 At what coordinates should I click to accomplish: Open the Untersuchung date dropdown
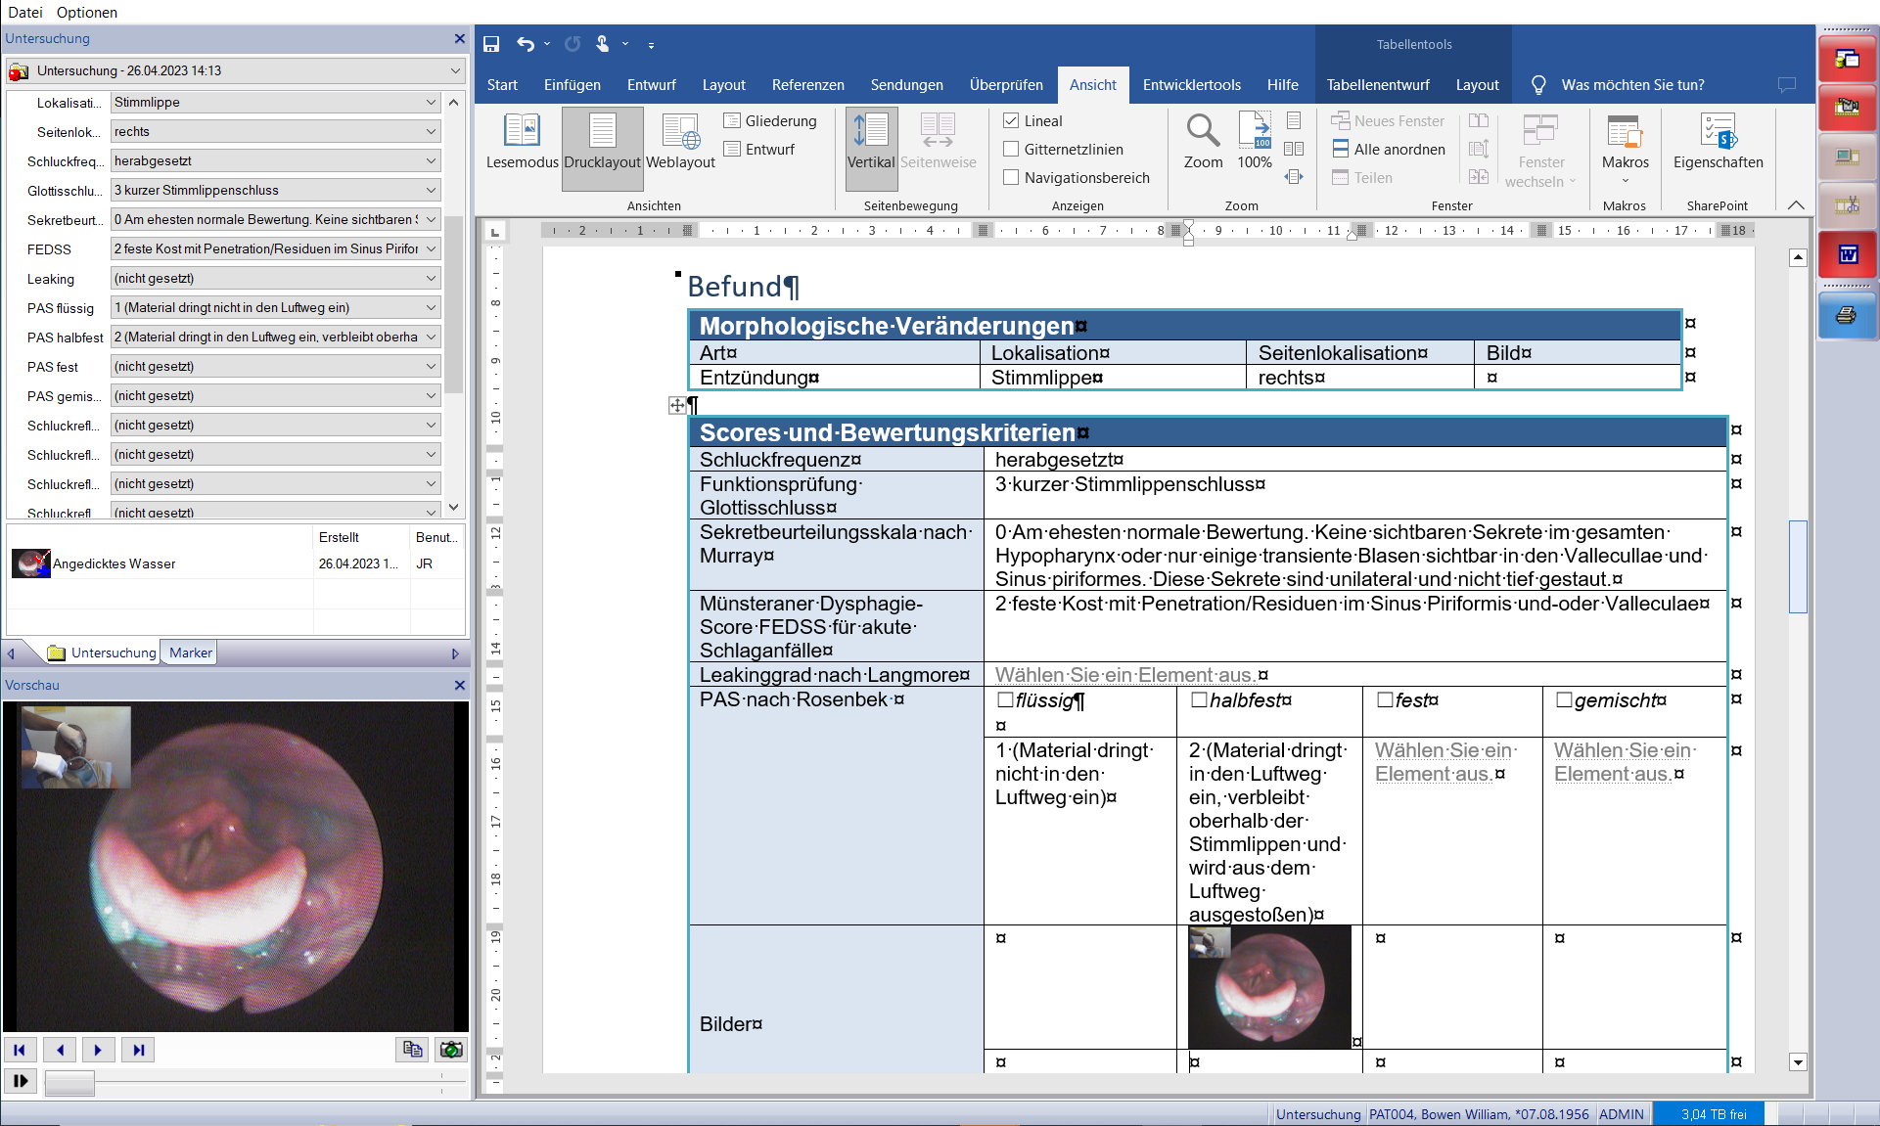pos(455,70)
